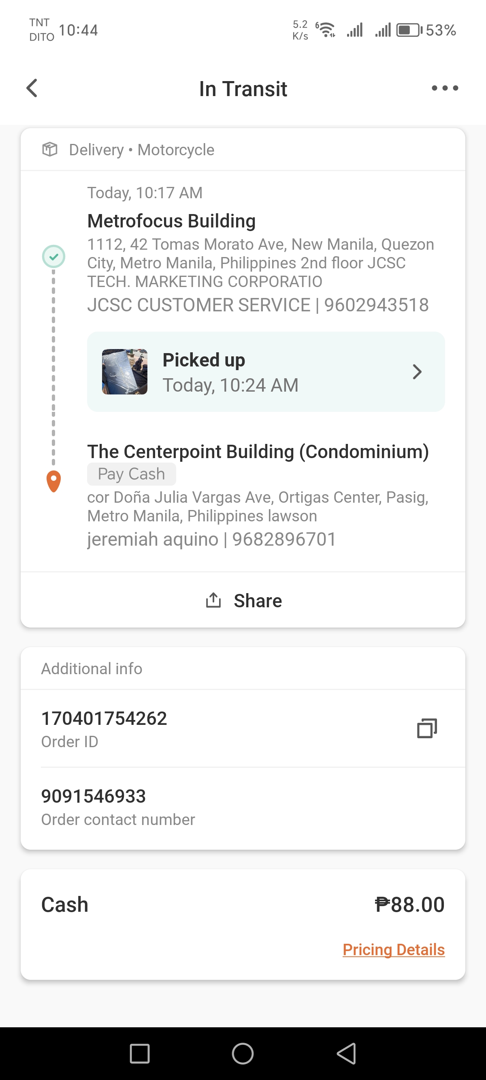Viewport: 486px width, 1080px height.
Task: Copy the Order ID using copy icon
Action: click(426, 728)
